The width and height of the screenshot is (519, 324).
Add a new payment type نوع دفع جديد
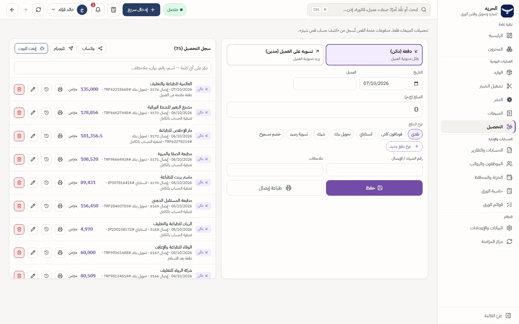click(x=404, y=146)
